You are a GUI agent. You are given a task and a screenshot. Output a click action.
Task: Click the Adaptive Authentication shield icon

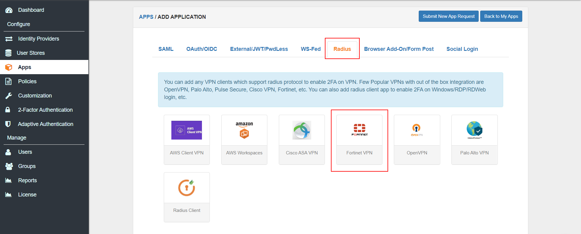[8, 124]
